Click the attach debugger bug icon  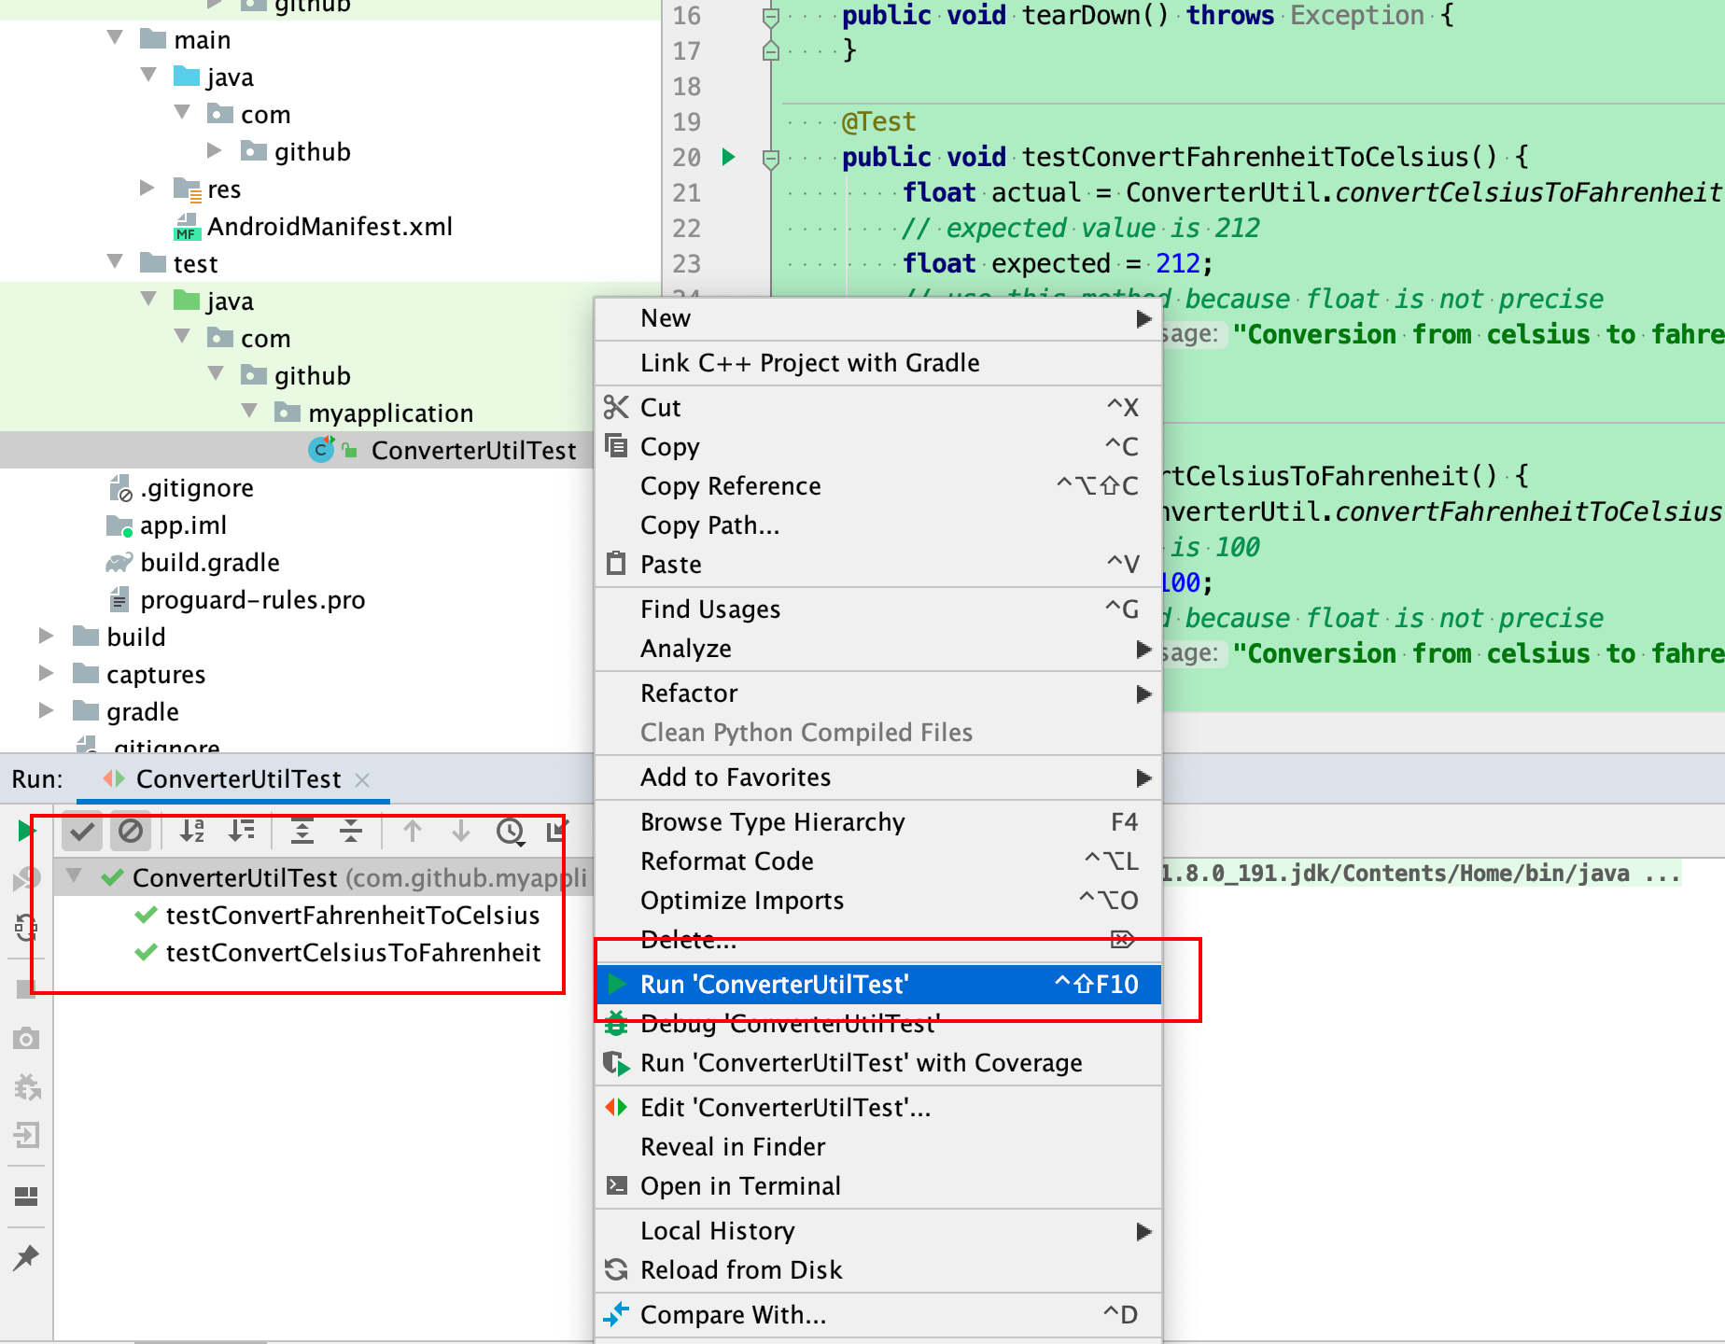click(x=26, y=1086)
